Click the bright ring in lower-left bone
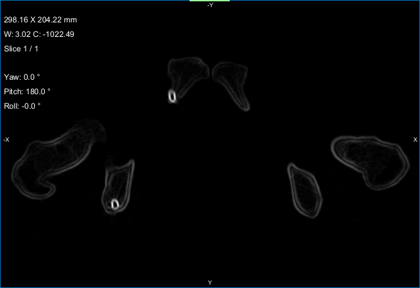This screenshot has height=288, width=420. point(115,205)
